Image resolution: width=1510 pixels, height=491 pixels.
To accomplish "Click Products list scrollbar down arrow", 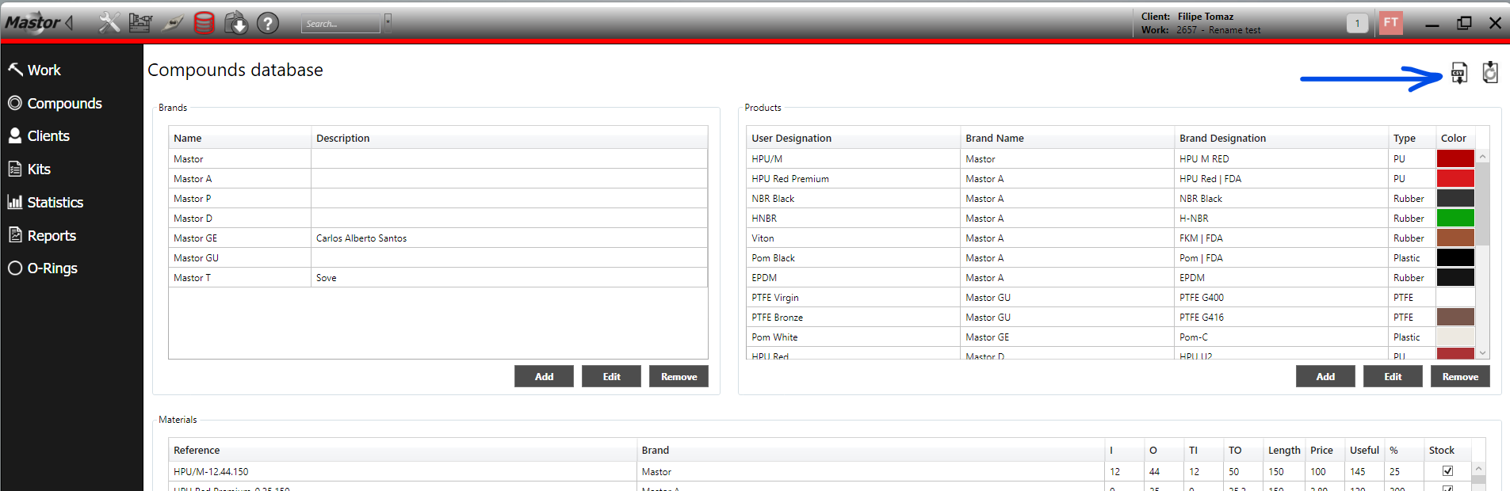I will (1482, 353).
